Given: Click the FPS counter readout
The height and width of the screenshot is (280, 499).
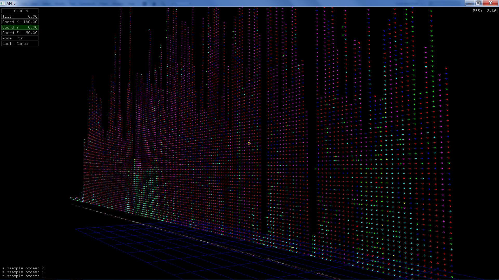Looking at the screenshot, I should [484, 11].
